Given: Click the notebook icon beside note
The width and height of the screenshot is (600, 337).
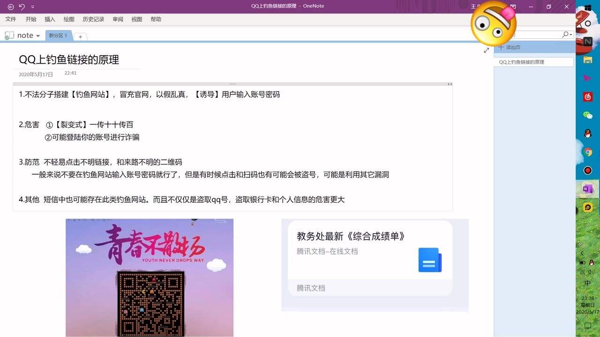Looking at the screenshot, I should coord(9,36).
